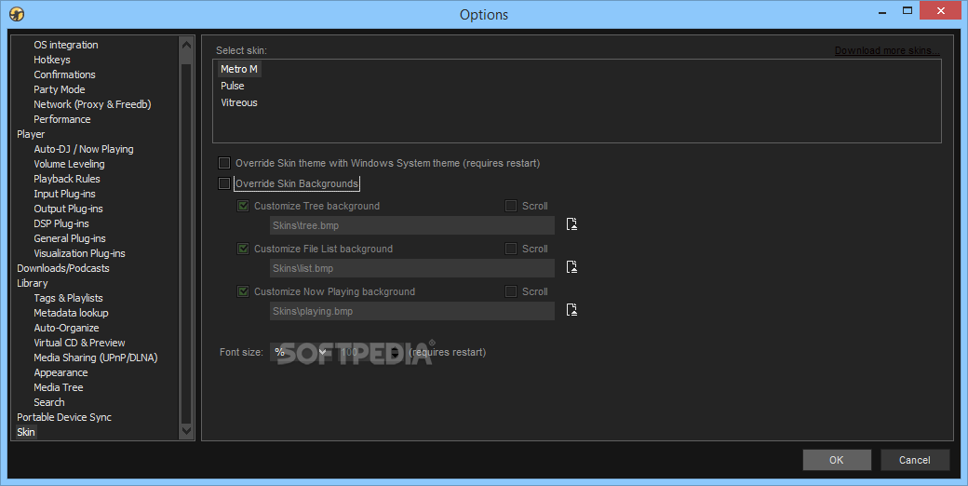
Task: Select the Library category
Action: [32, 283]
